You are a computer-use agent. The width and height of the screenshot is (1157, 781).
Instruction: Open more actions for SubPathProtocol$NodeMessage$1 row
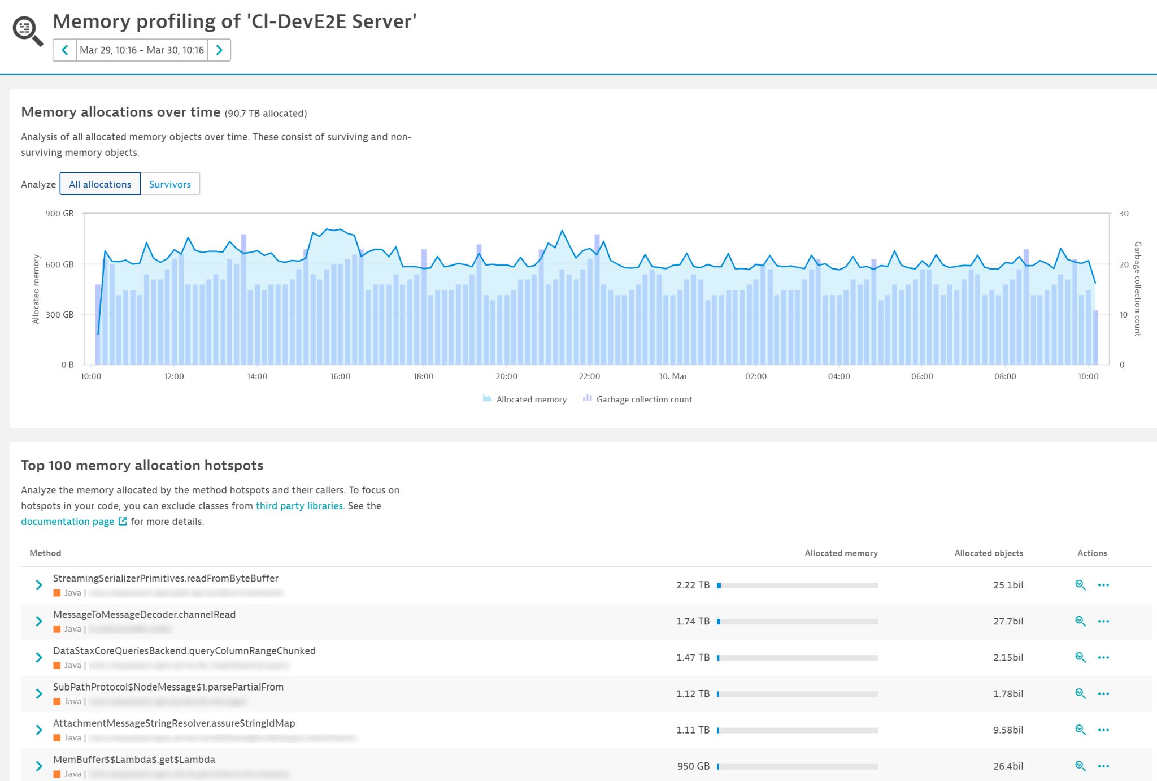point(1103,693)
